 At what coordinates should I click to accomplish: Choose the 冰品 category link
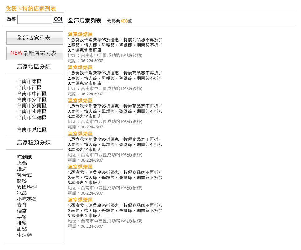pyautogui.click(x=22, y=193)
